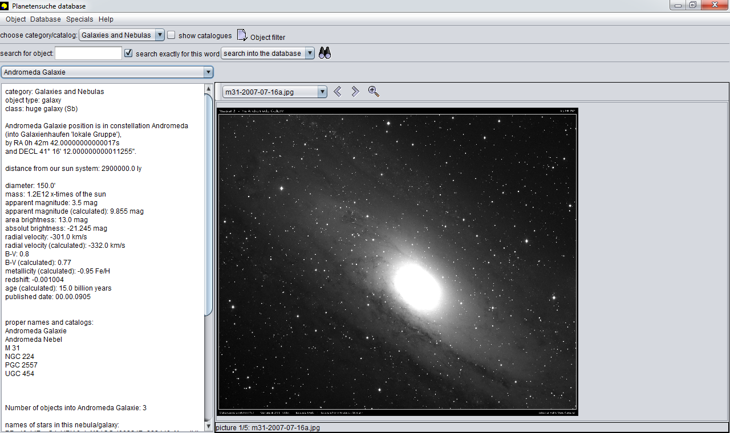The image size is (730, 433).
Task: Click the 'PGC 2557' catalog entry
Action: [x=21, y=365]
